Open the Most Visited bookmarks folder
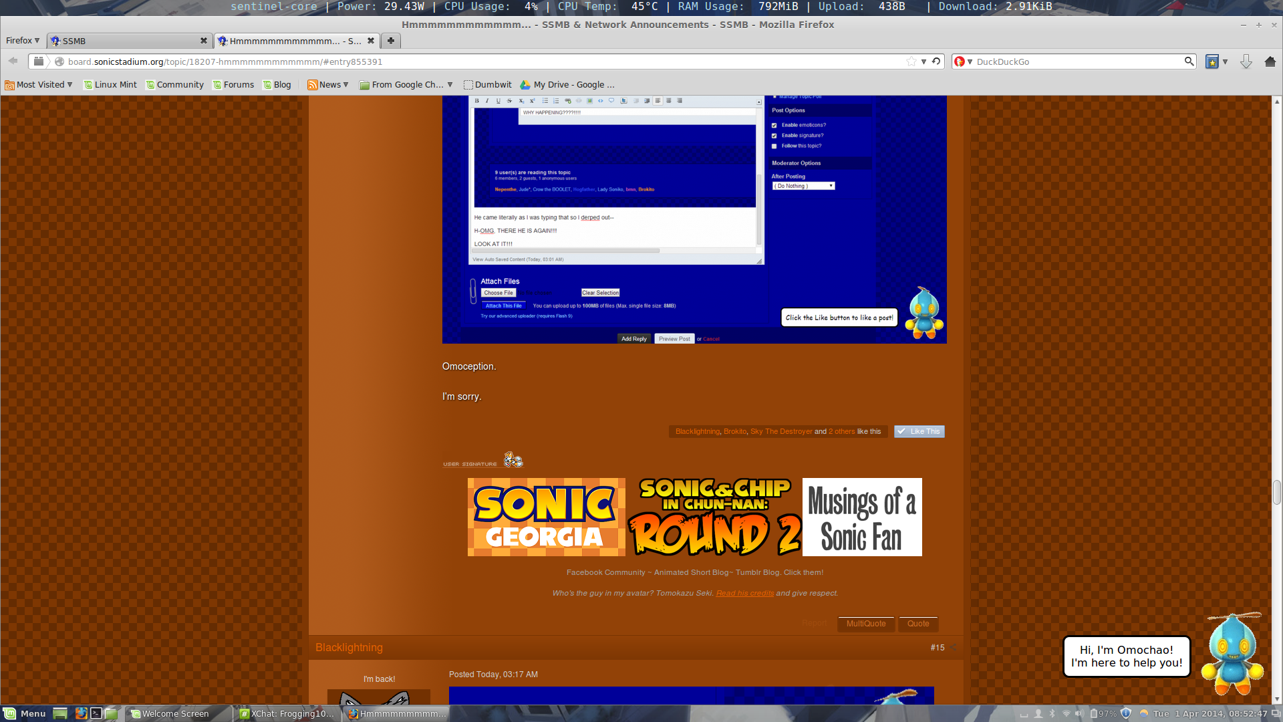Screen dimensions: 1283x722 39,85
